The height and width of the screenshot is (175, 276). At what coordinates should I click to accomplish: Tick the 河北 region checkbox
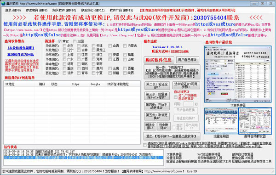coord(79,46)
